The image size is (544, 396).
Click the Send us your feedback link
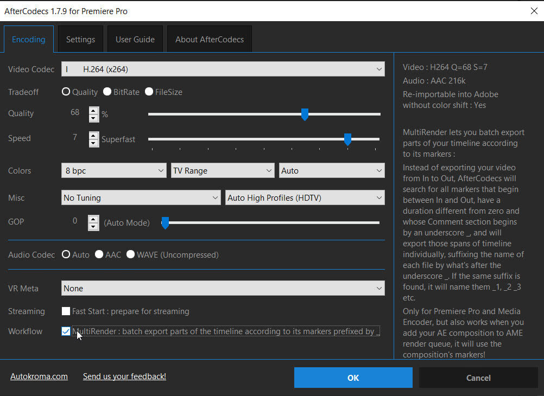[x=124, y=376]
